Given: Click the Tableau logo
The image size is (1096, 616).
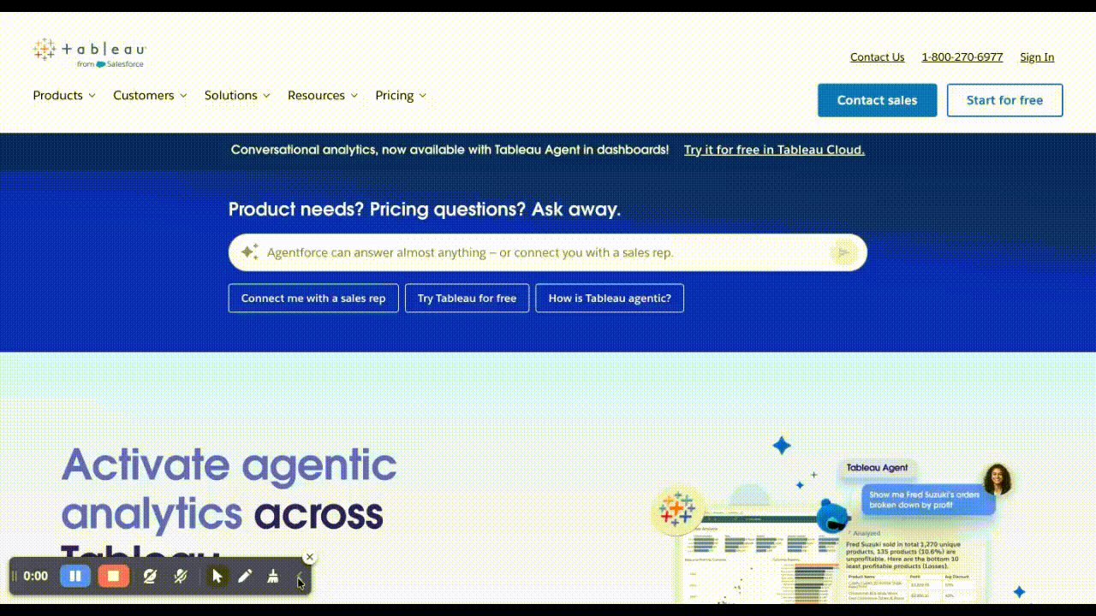Looking at the screenshot, I should point(89,53).
